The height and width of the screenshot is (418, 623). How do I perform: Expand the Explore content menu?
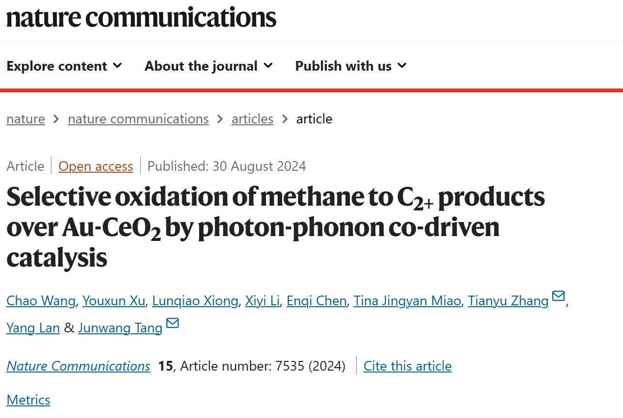(64, 66)
